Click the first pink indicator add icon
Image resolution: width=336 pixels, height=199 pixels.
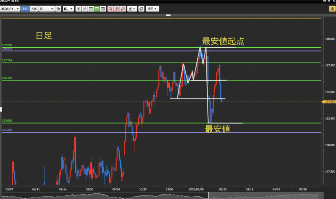pos(111,9)
